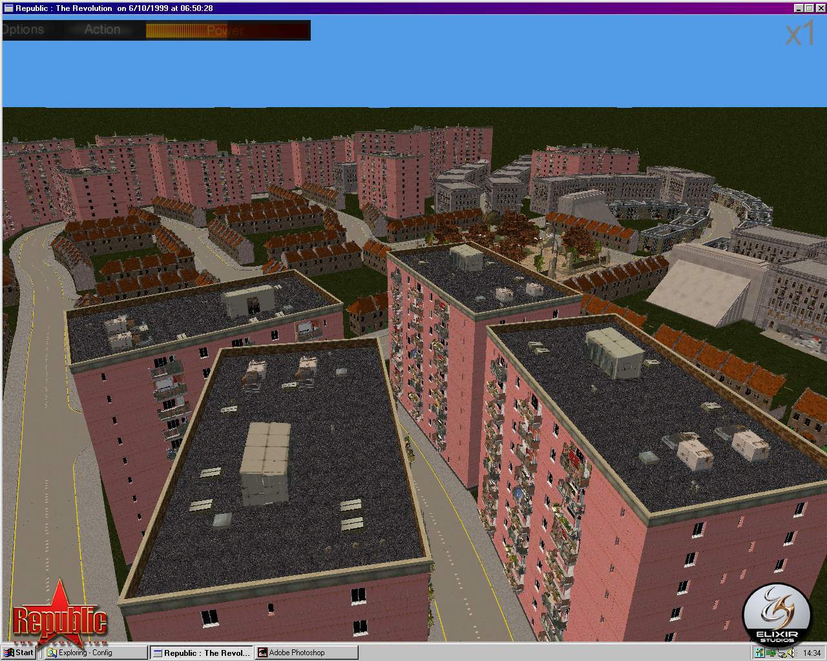
Task: Click the volume speaker tray icon
Action: pyautogui.click(x=790, y=653)
